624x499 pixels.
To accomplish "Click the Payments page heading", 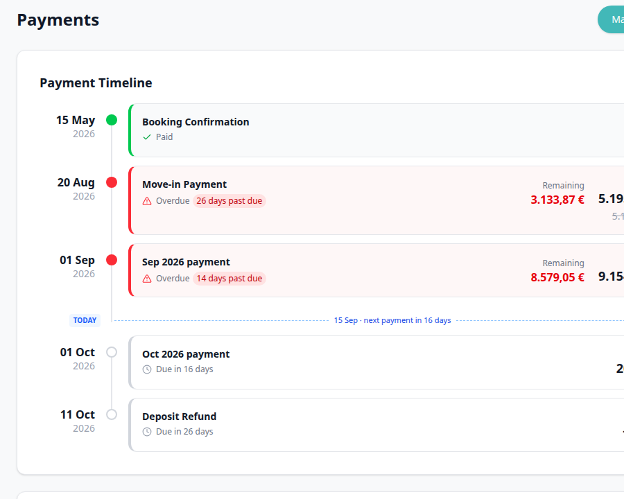I will 58,20.
